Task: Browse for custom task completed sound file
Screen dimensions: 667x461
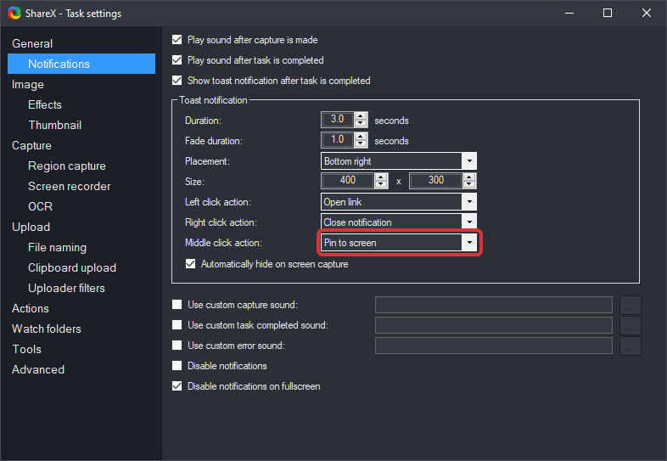Action: [x=631, y=326]
